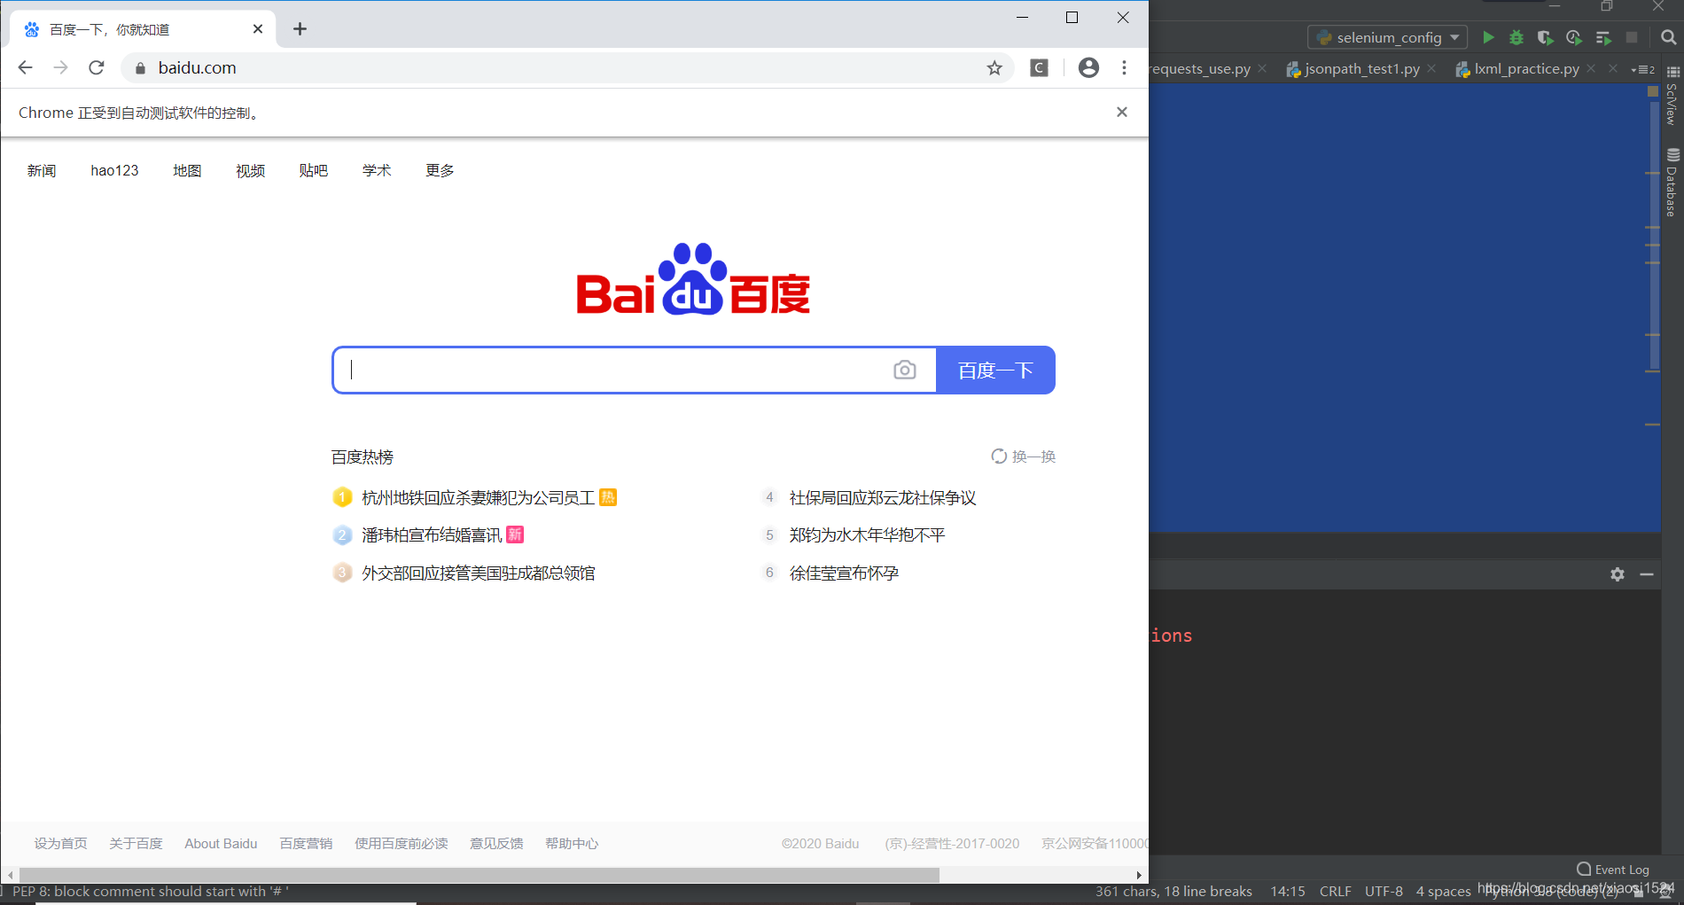Click the refresh 换一换 hot list link

(1023, 456)
